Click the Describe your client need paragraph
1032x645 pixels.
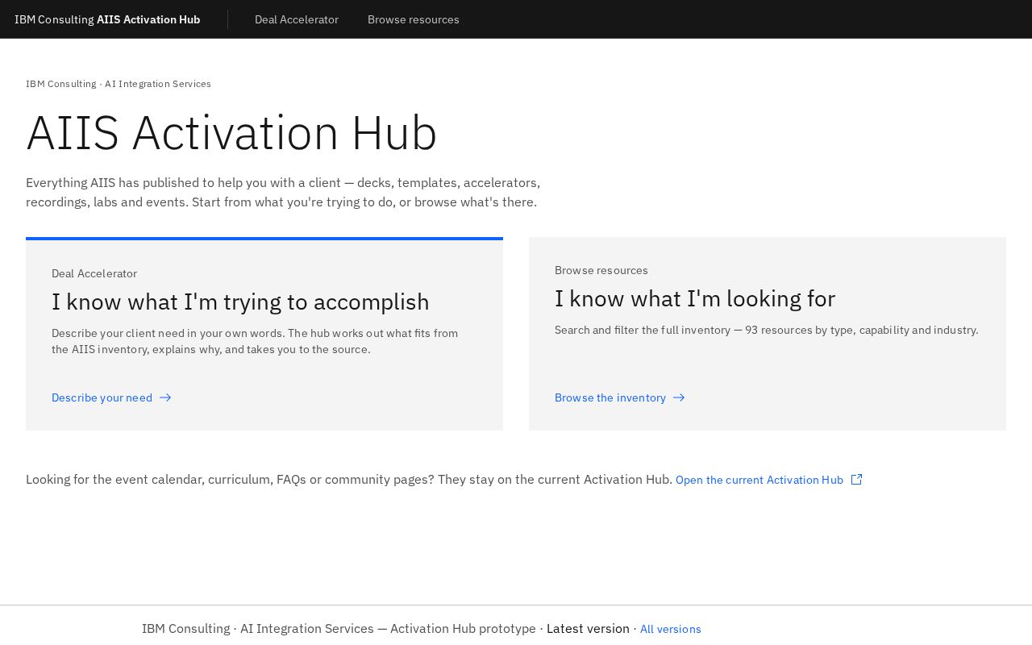pos(255,341)
